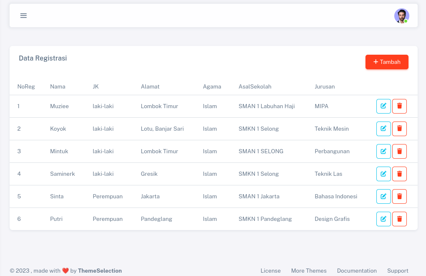Edit the Sinta registration row
The height and width of the screenshot is (276, 426).
tap(383, 196)
